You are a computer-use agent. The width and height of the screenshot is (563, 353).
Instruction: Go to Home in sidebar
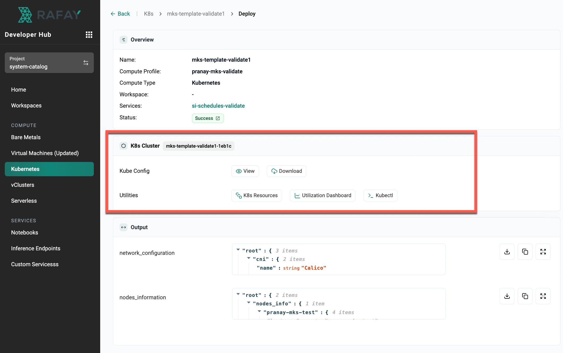click(x=19, y=90)
